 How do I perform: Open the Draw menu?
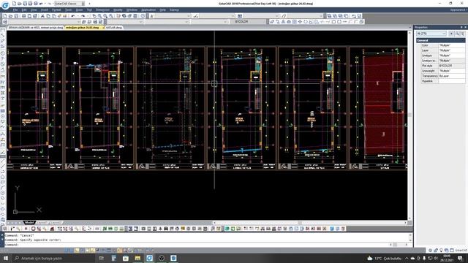(79, 9)
